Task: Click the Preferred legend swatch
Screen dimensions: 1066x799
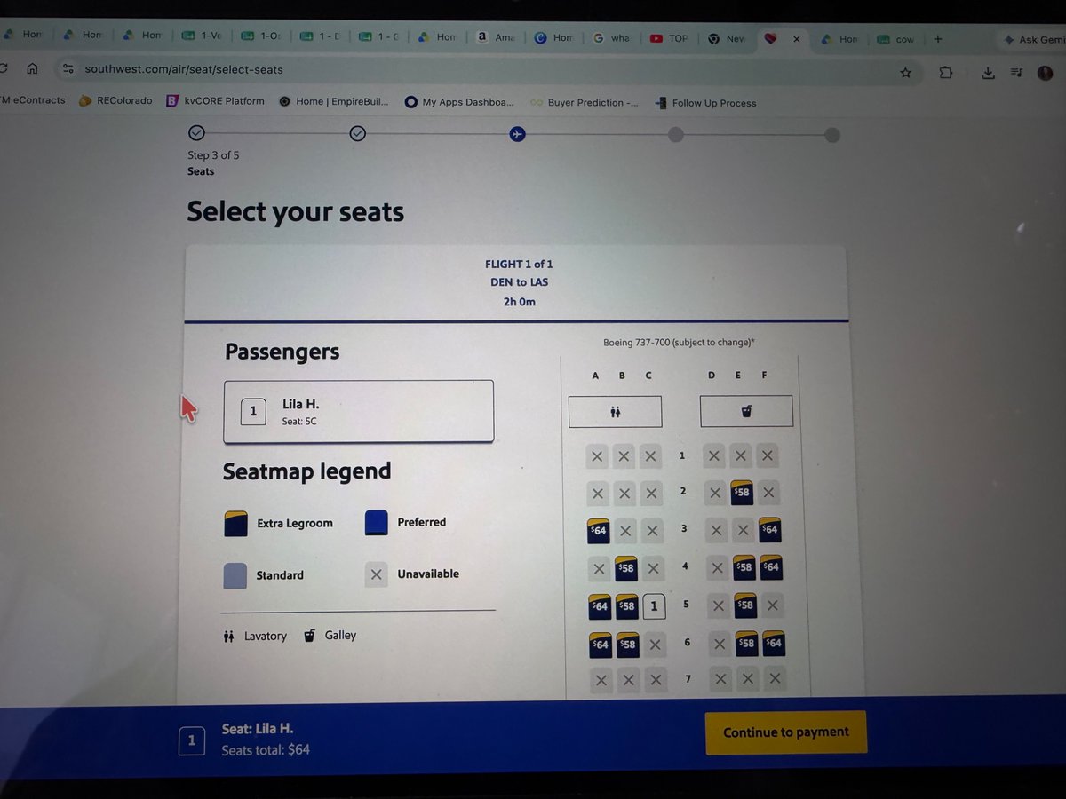Action: [377, 523]
